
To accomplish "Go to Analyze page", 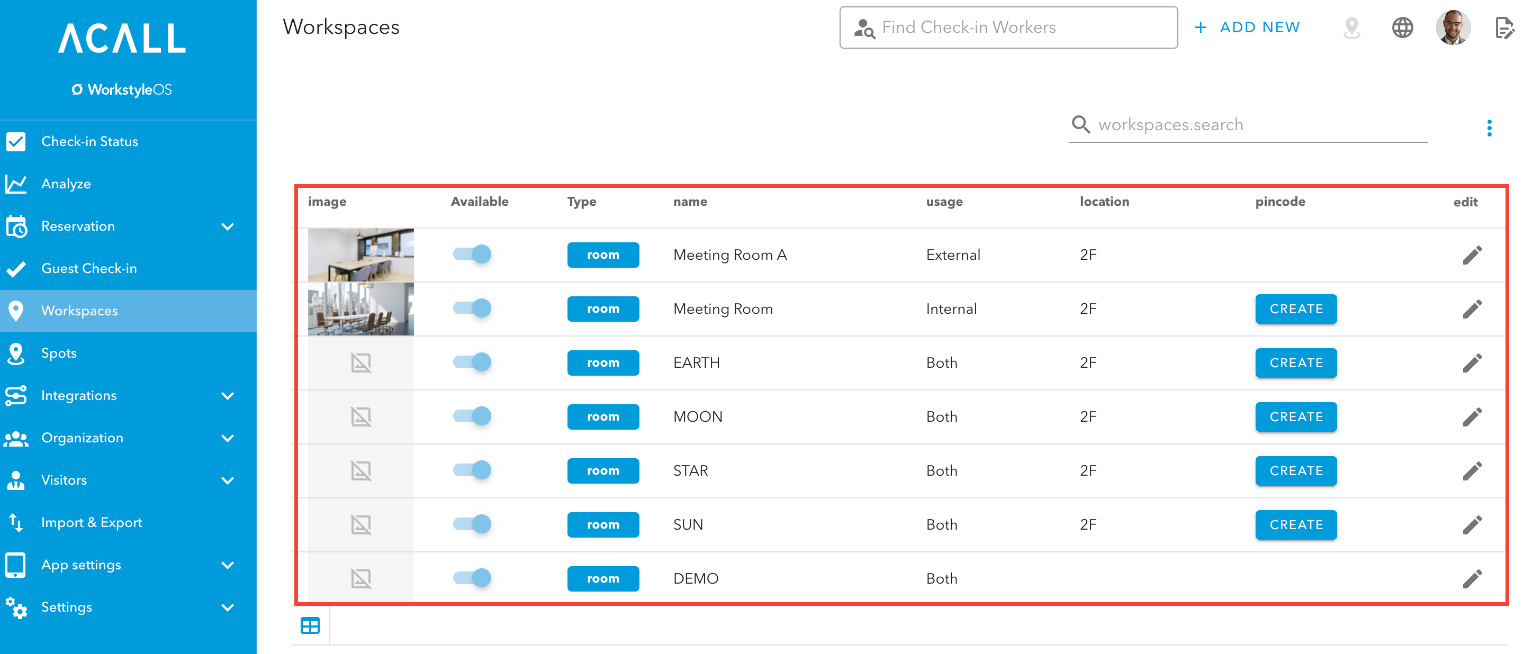I will 129,184.
